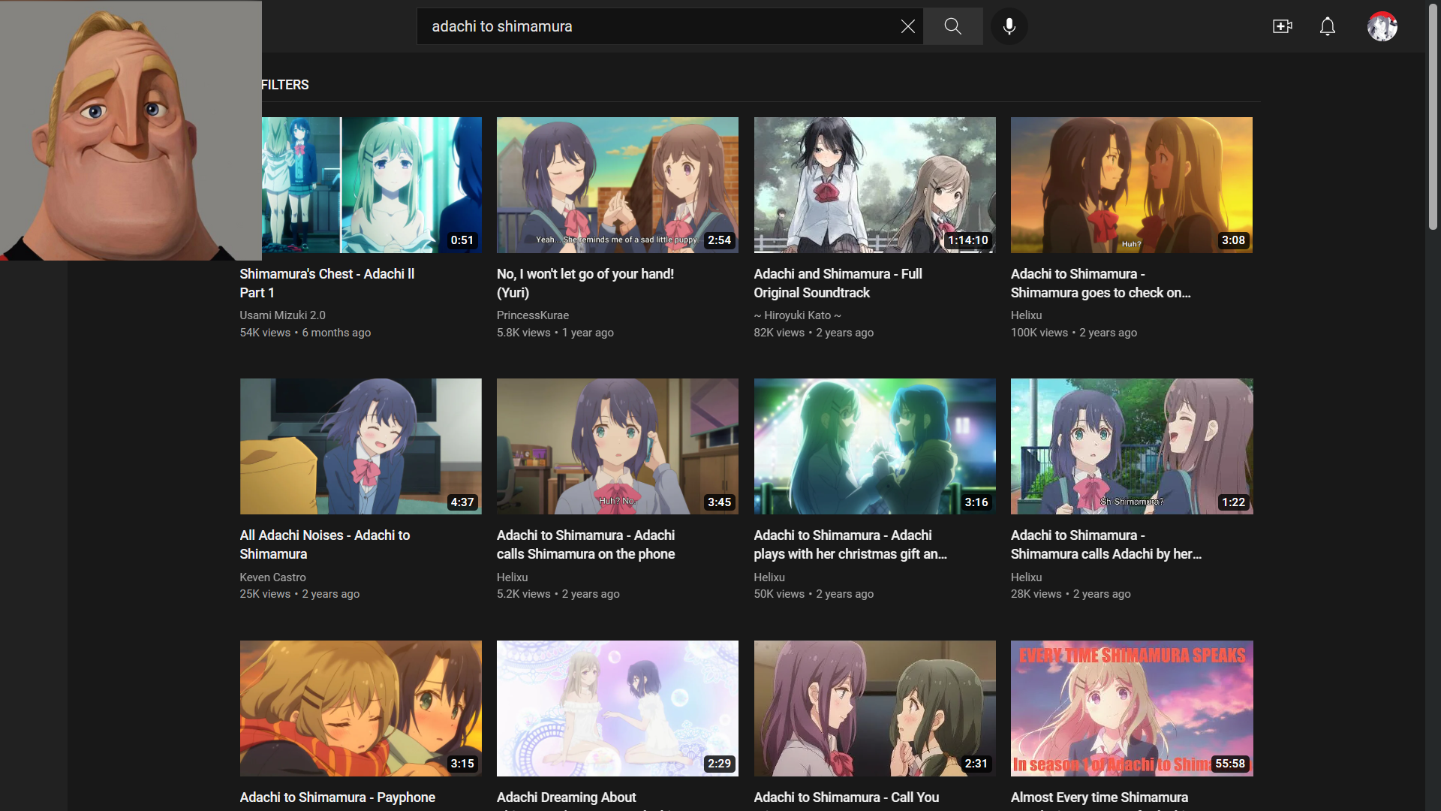Go to the Helixu channel under the phone call video
The width and height of the screenshot is (1441, 811).
(512, 577)
